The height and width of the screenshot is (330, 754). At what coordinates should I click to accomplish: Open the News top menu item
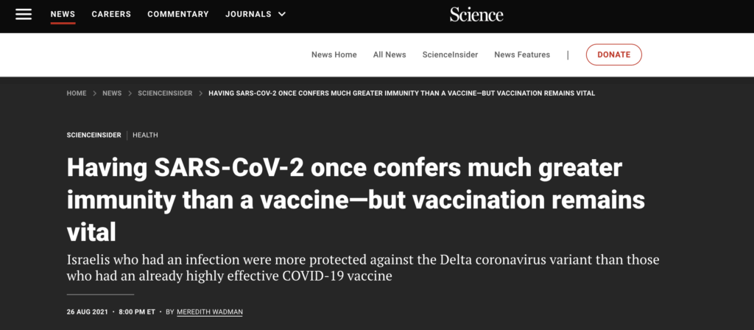63,14
